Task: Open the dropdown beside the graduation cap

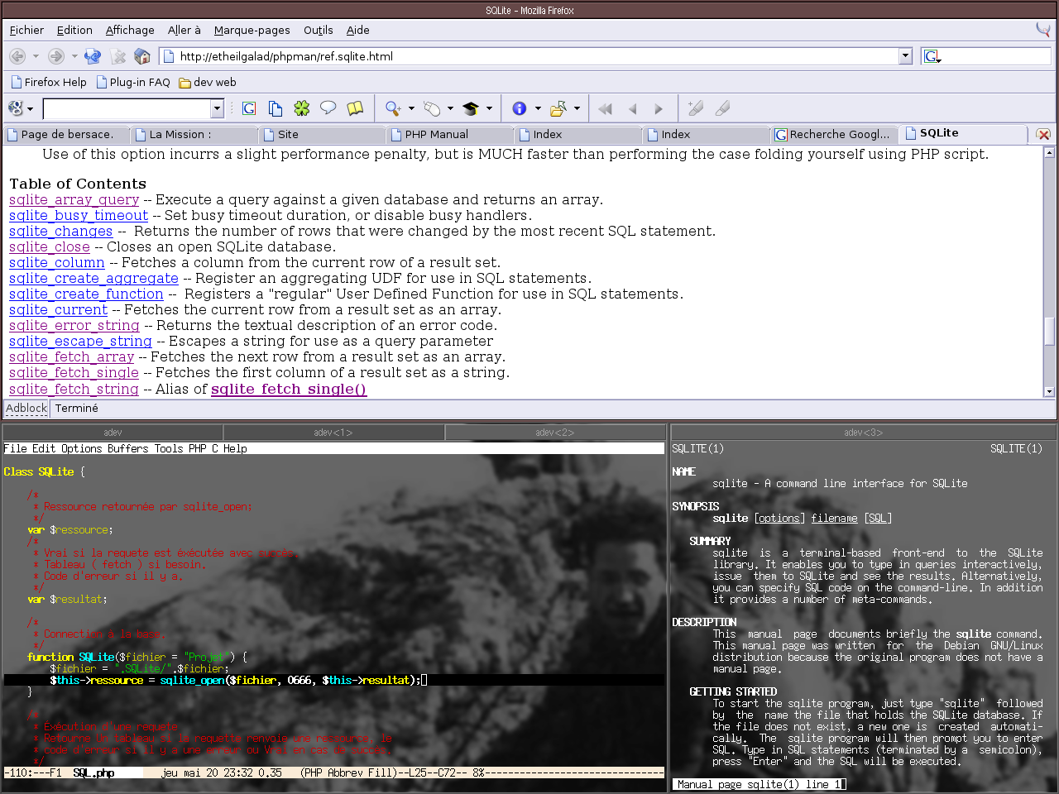Action: click(x=489, y=108)
